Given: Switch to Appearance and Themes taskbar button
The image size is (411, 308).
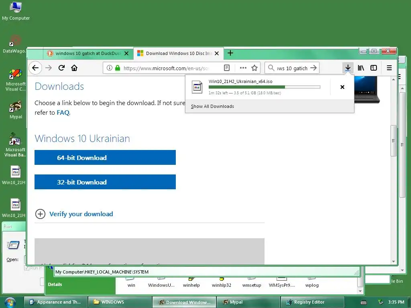Looking at the screenshot, I should 55,302.
